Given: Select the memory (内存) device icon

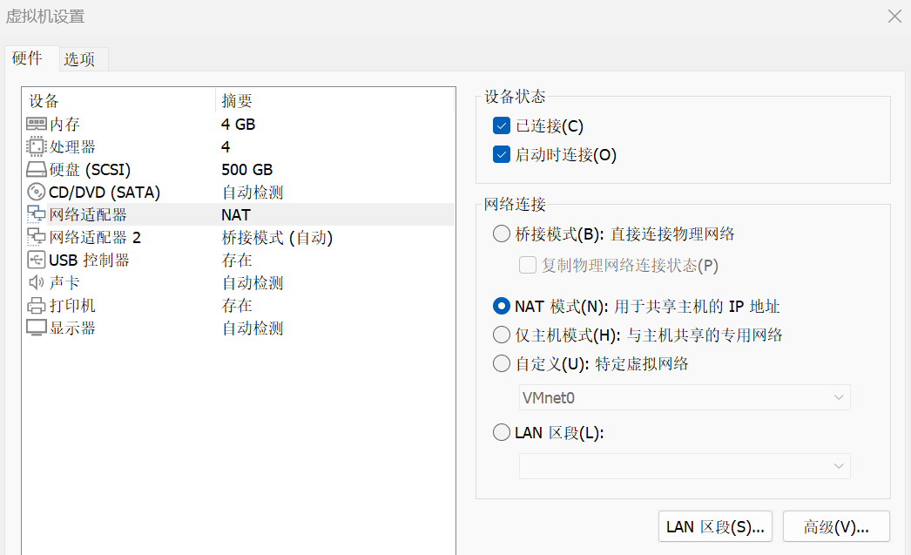Looking at the screenshot, I should pyautogui.click(x=37, y=125).
